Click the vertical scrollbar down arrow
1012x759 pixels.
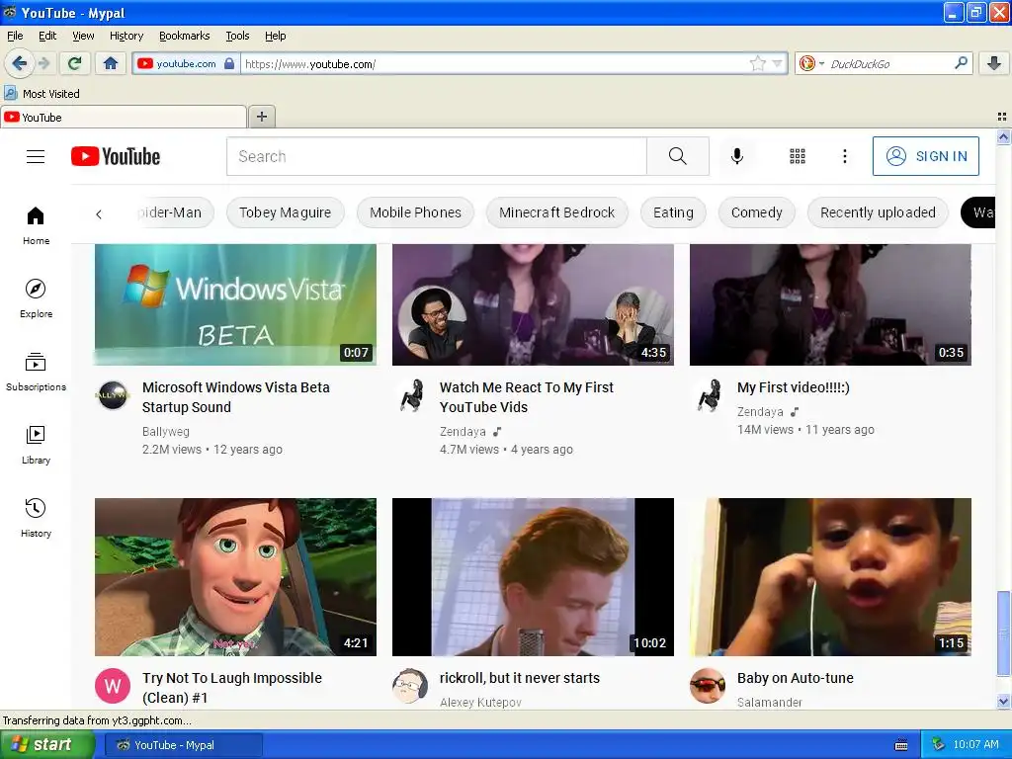tap(1003, 701)
